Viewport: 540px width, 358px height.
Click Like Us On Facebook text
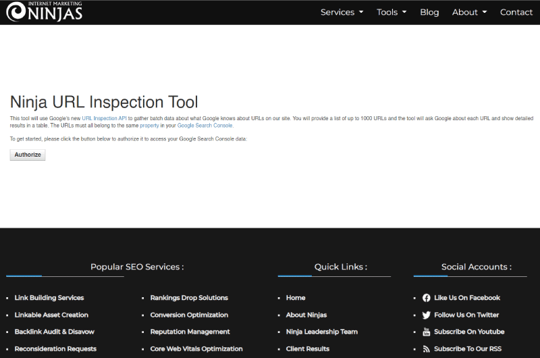(x=467, y=298)
